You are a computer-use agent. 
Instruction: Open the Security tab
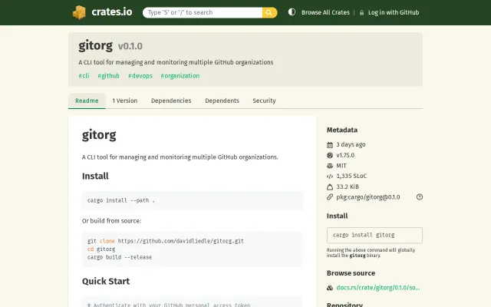coord(264,101)
